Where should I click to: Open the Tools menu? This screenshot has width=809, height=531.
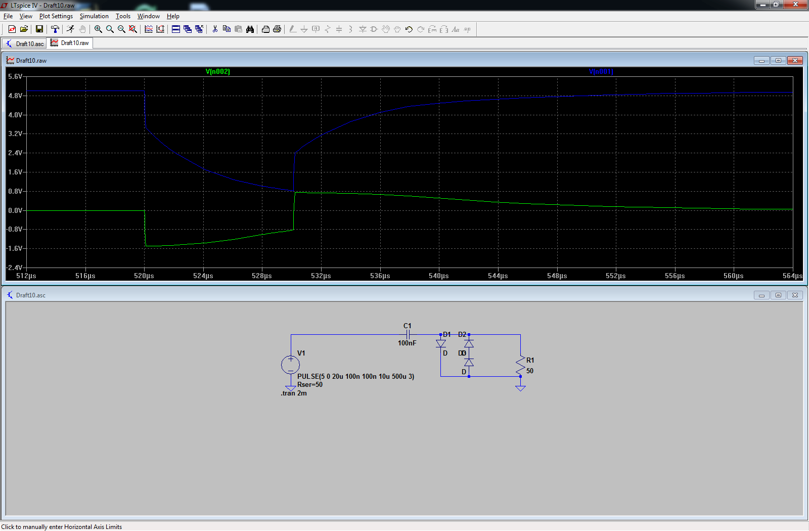click(123, 16)
